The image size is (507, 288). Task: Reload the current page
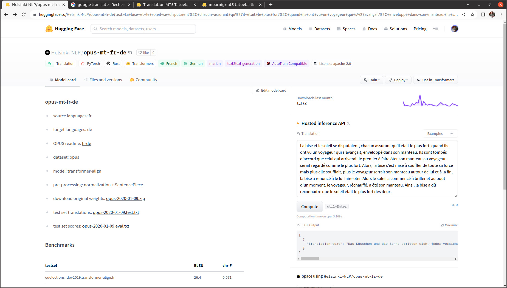[24, 14]
